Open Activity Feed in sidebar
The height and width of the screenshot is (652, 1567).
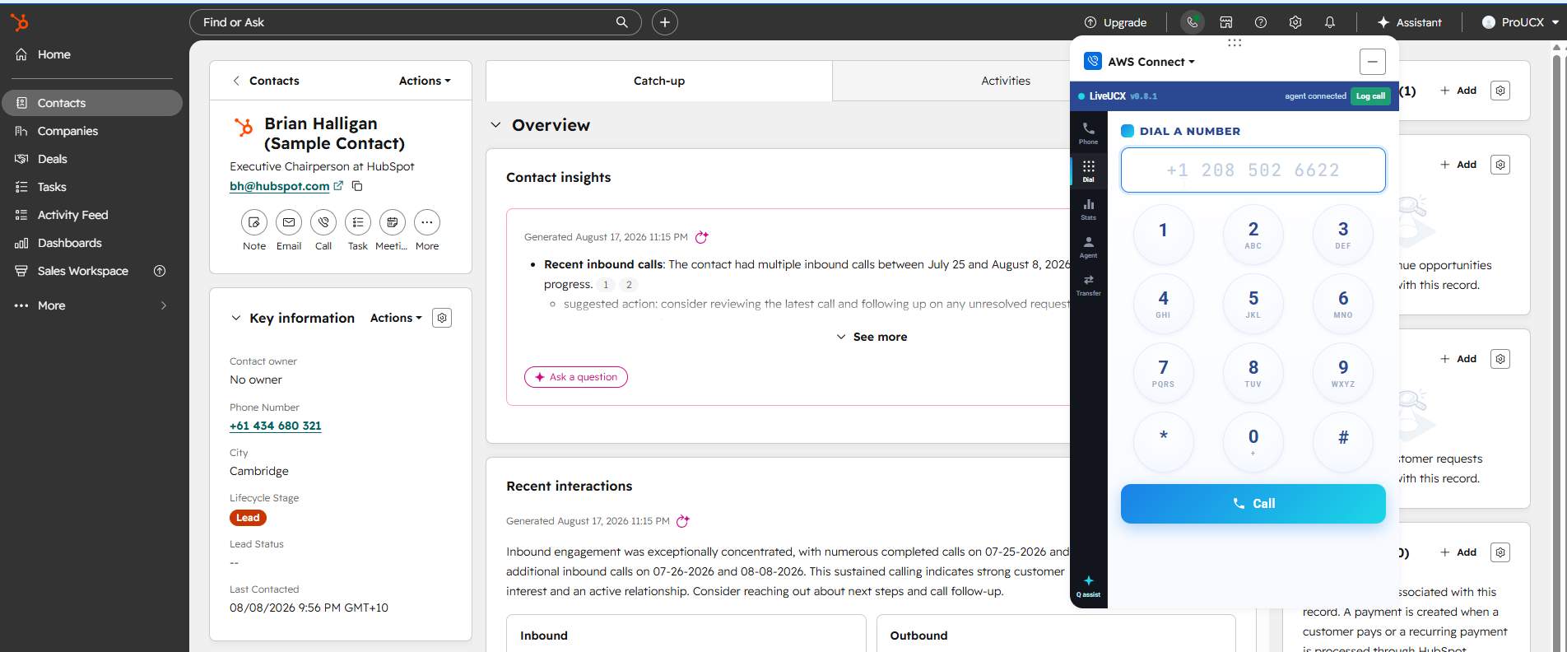[x=92, y=215]
